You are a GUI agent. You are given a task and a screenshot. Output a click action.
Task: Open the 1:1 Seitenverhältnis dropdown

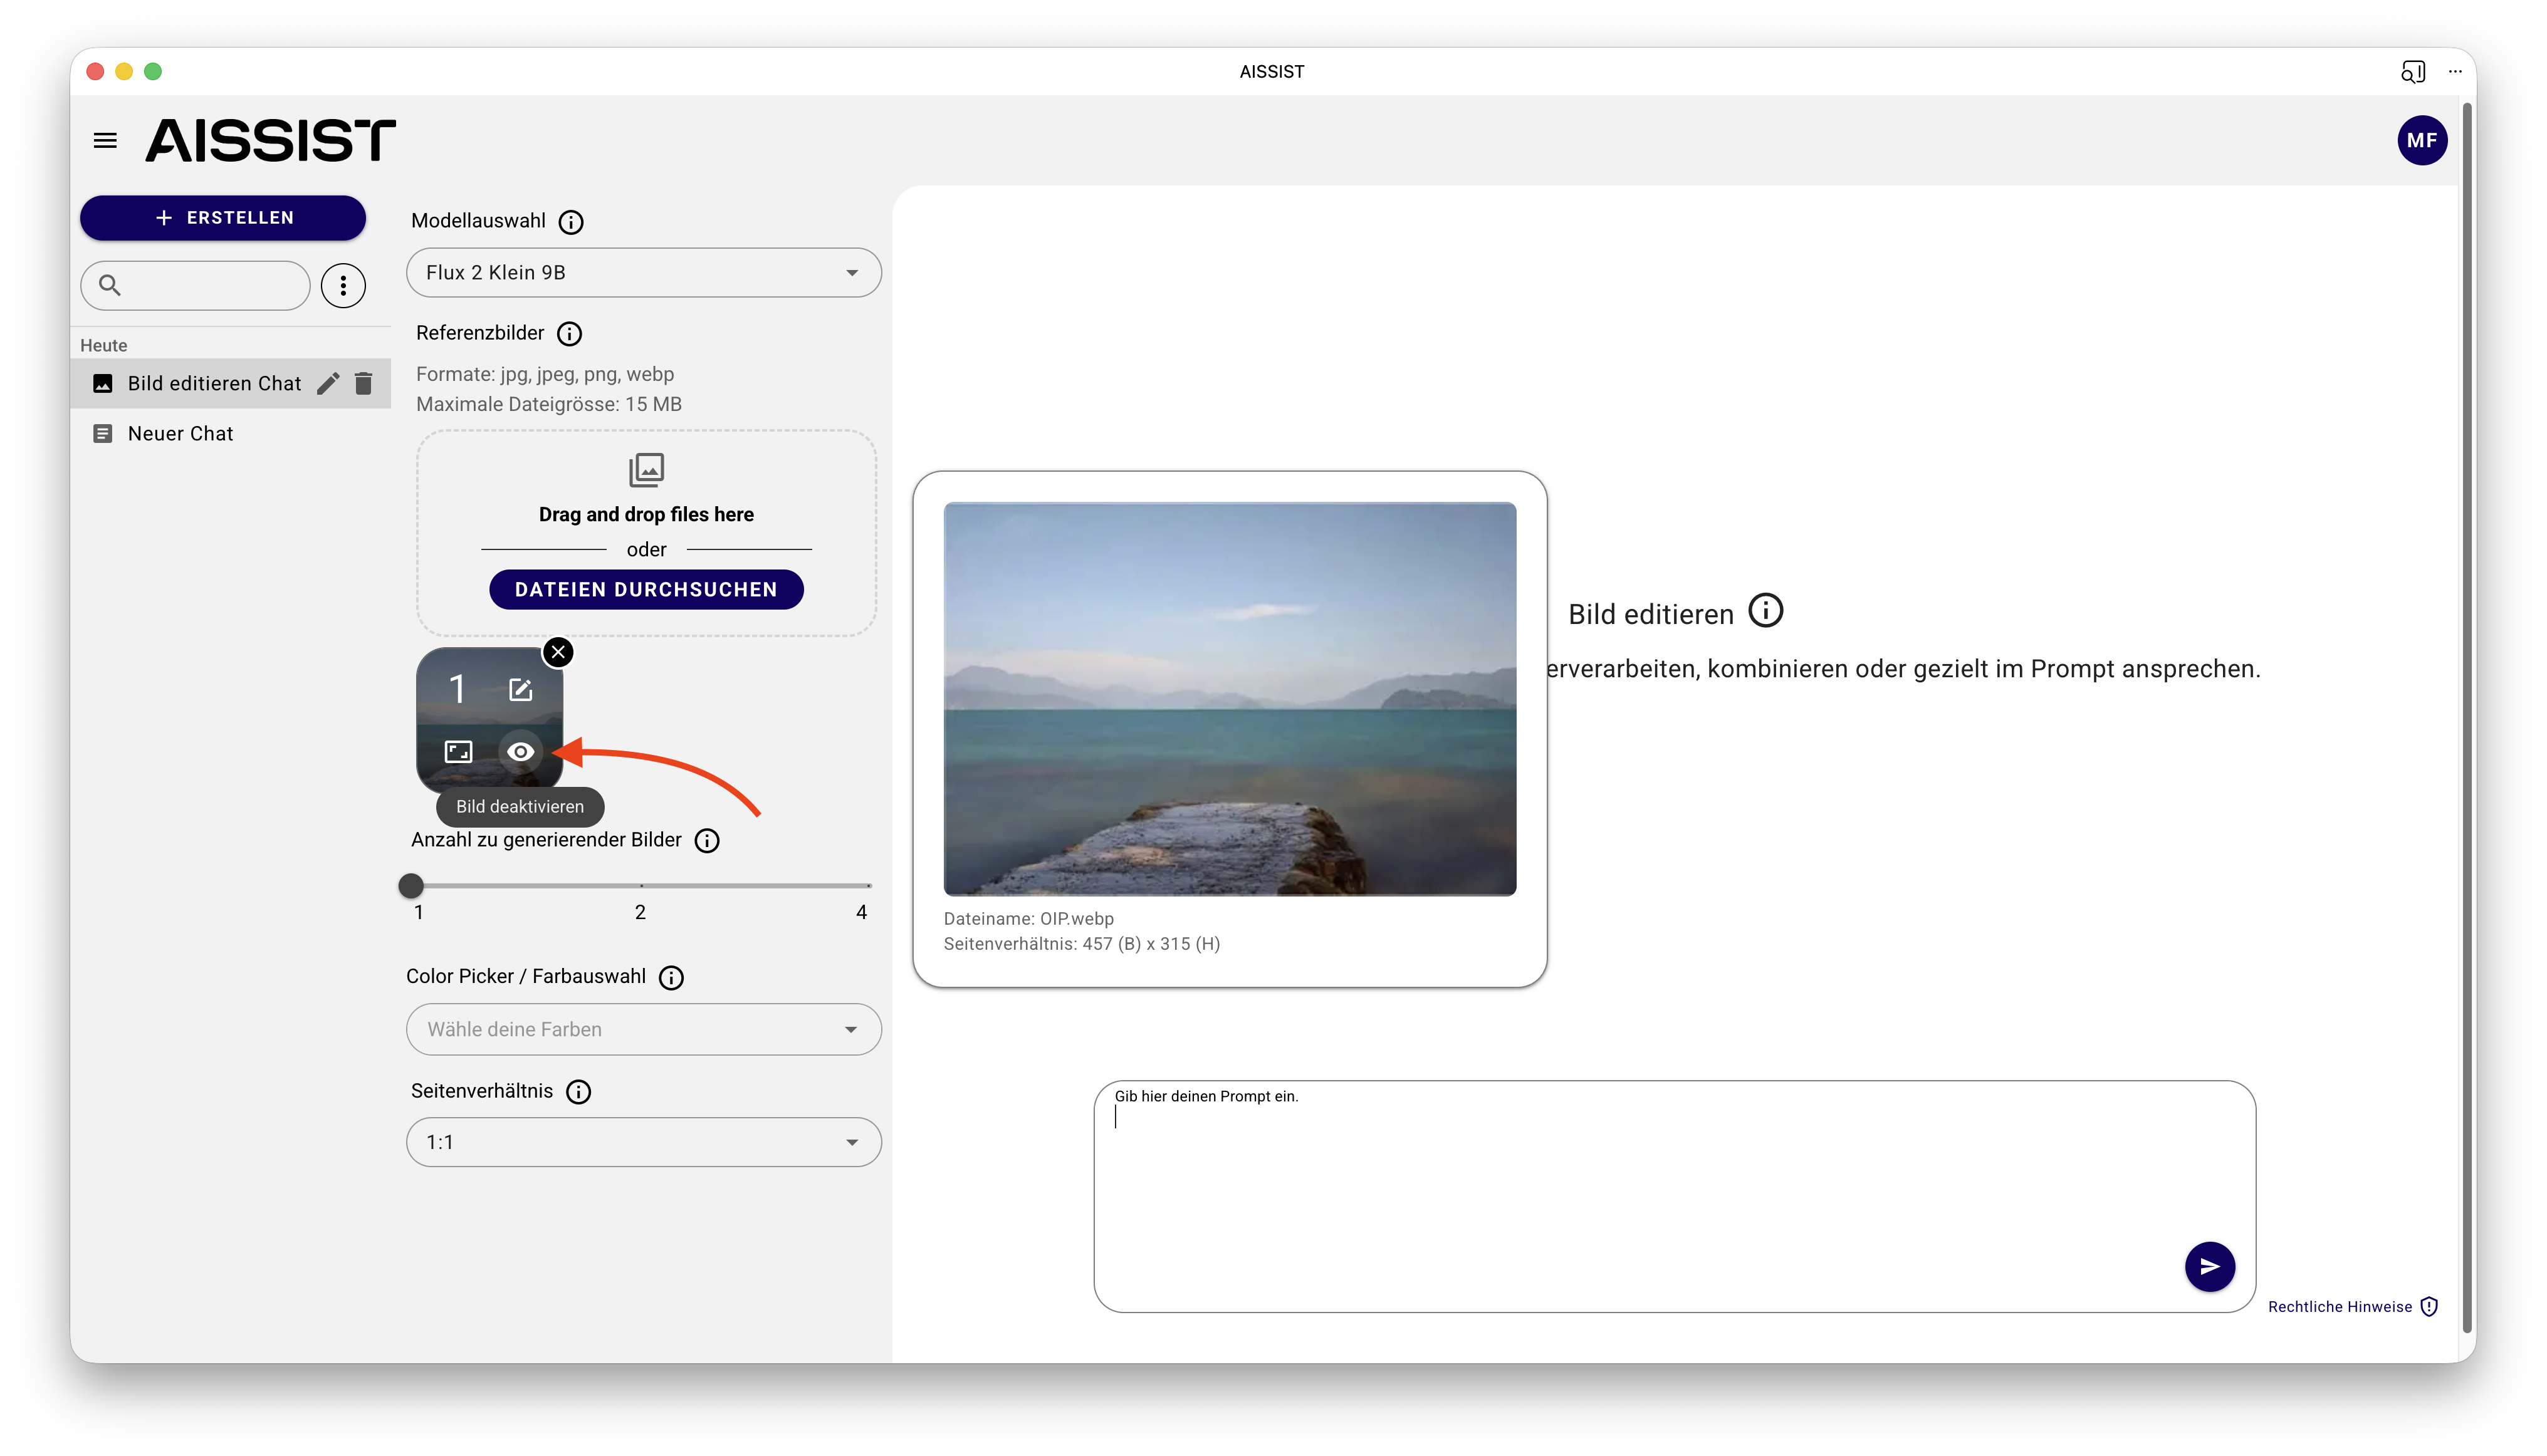point(643,1143)
